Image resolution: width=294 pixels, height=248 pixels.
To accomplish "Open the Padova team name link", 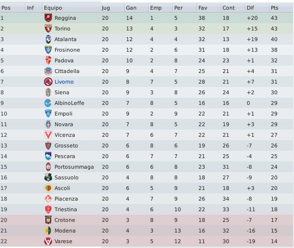I will [64, 60].
